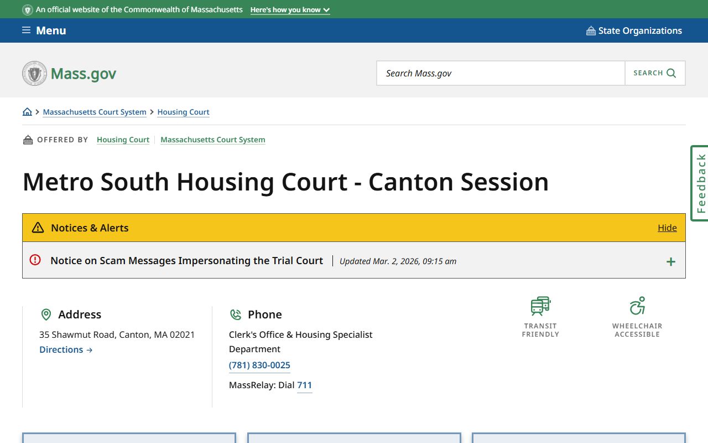Viewport: 708px width, 443px height.
Task: Expand "Here's how you know" dropdown
Action: 290,10
